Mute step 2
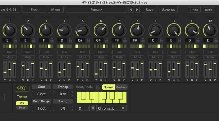Viewport: 219px width, 121px height. tap(28, 57)
